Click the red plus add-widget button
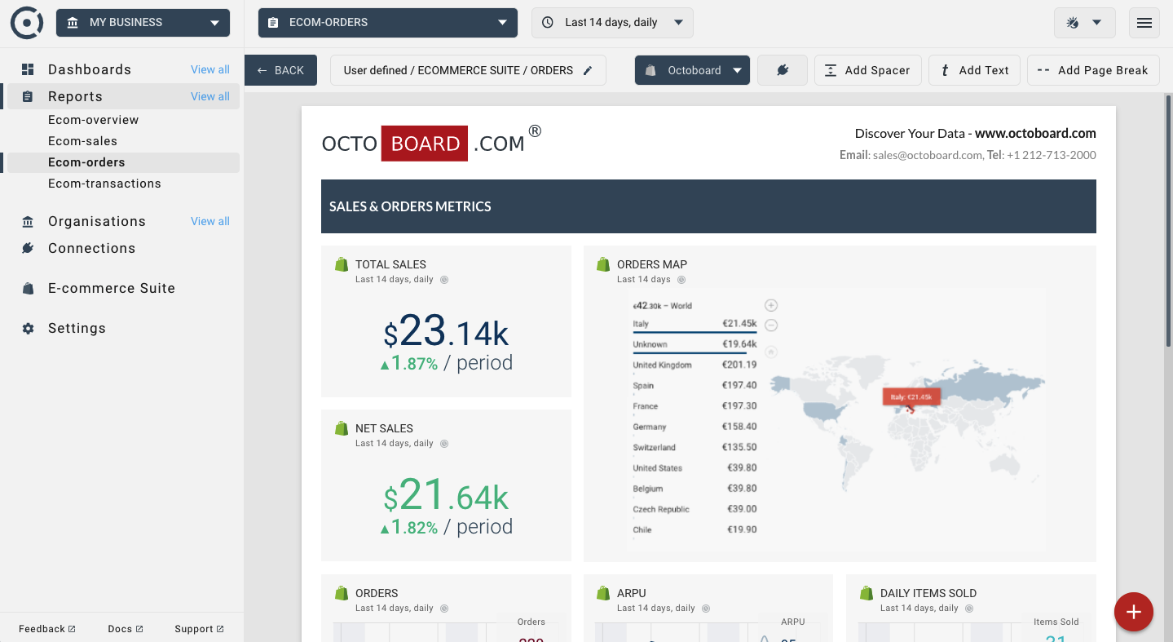Viewport: 1173px width, 642px height. pyautogui.click(x=1134, y=611)
